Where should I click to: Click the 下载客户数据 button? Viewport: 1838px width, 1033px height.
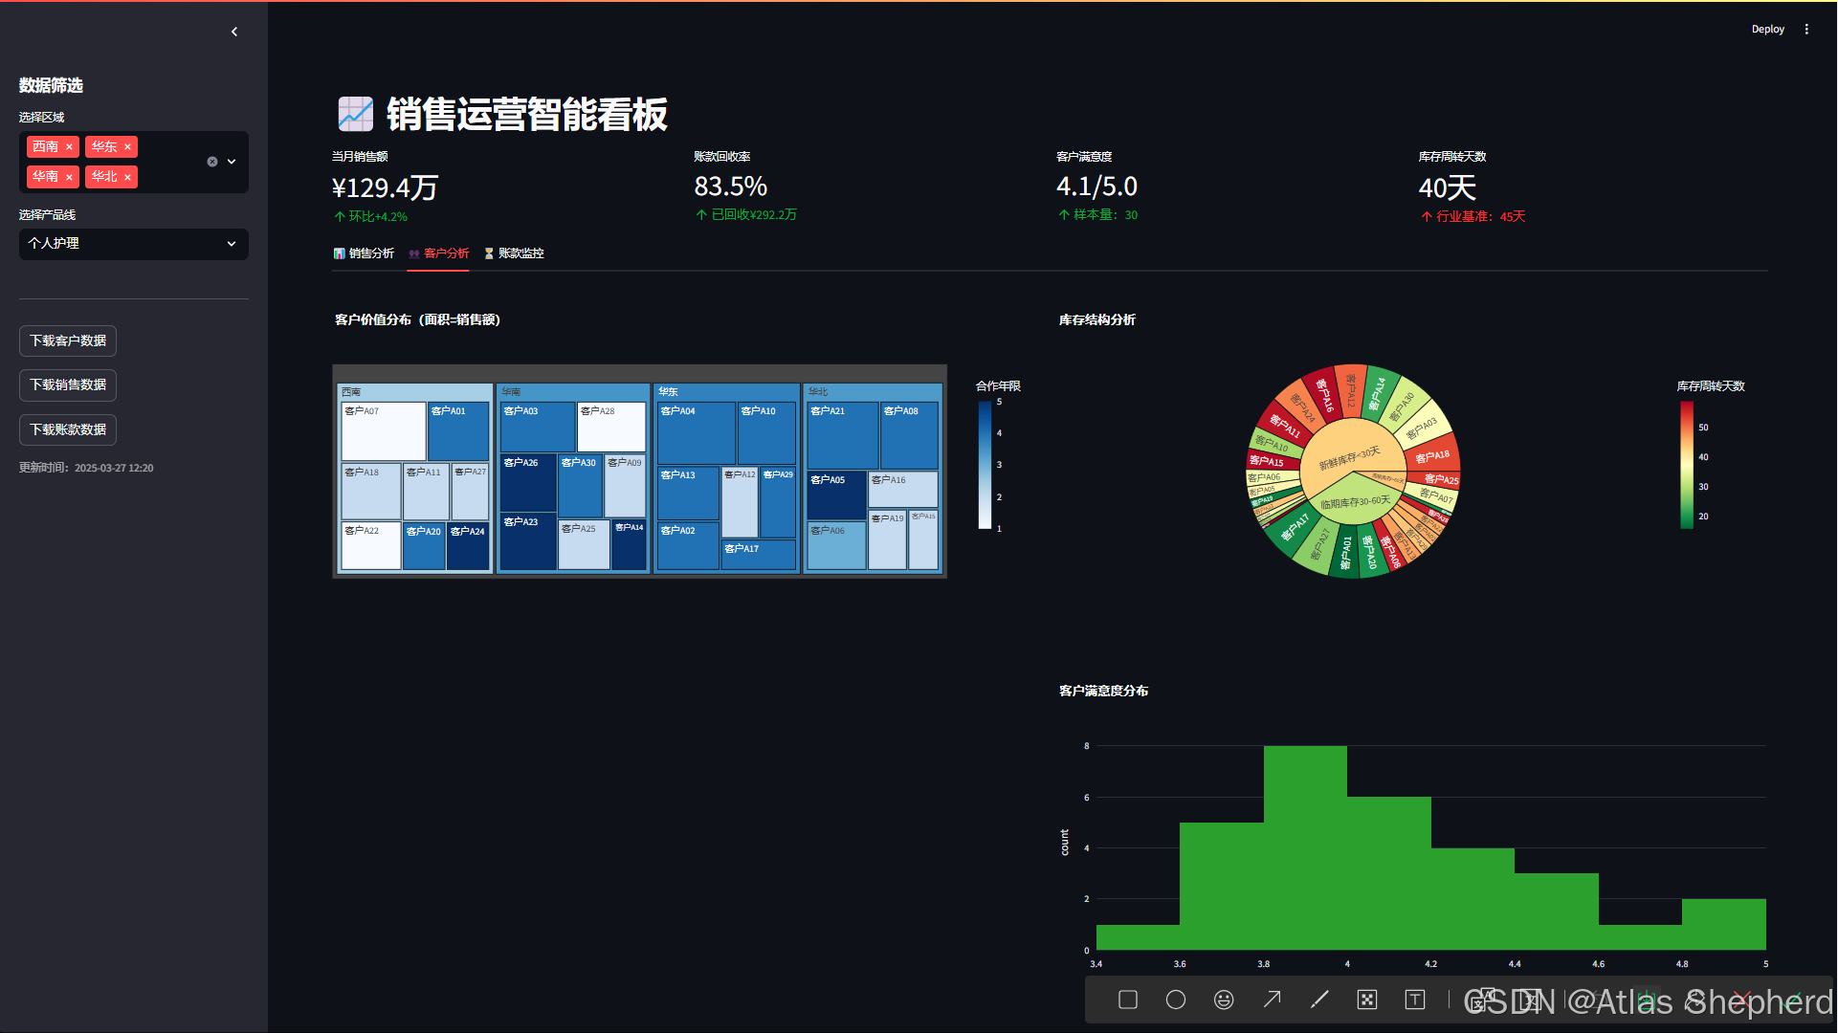68,341
